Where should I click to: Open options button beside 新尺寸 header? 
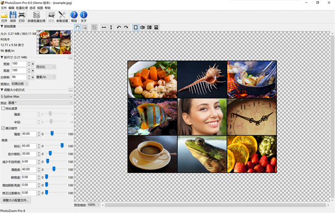(x=70, y=57)
